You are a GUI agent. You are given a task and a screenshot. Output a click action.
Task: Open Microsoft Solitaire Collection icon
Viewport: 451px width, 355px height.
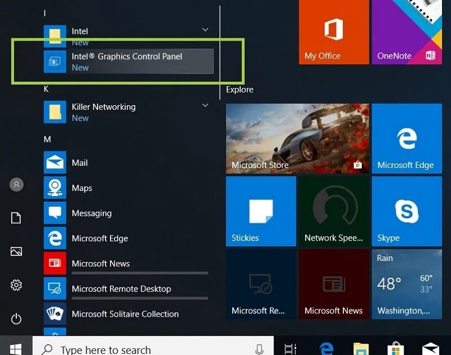pos(55,314)
